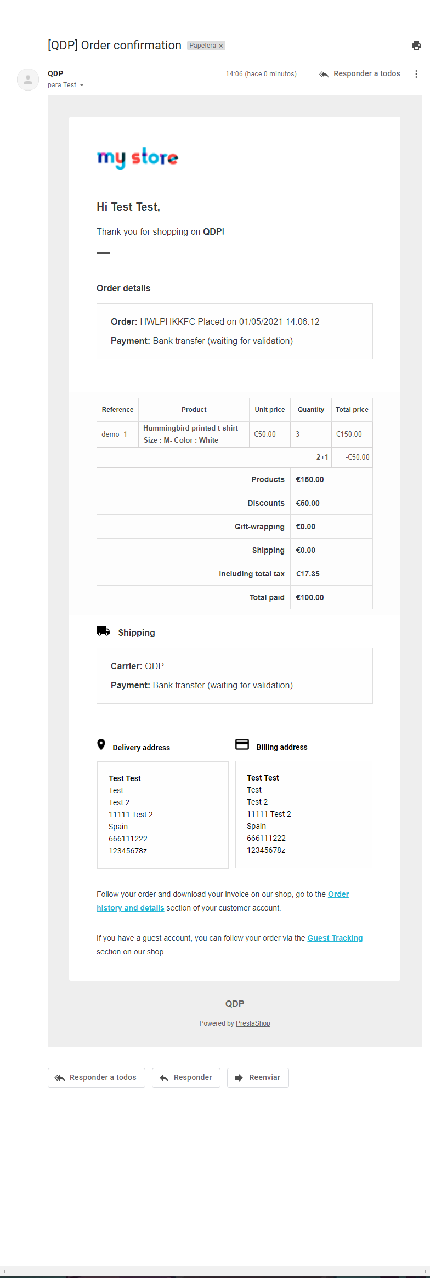Remove the Papelera label with its x
Viewport: 430px width, 1278px height.
point(221,46)
